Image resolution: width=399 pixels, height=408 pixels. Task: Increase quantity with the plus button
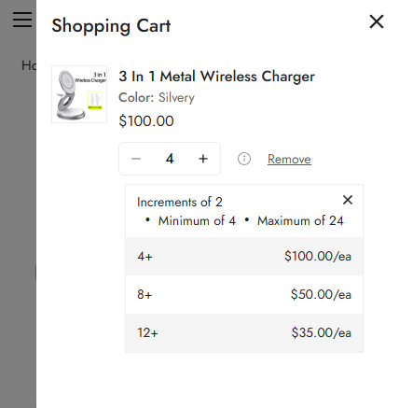click(x=203, y=159)
